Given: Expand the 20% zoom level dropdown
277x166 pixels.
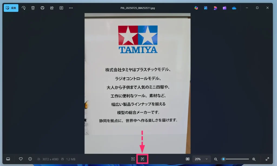Looking at the screenshot, I should tap(201, 159).
